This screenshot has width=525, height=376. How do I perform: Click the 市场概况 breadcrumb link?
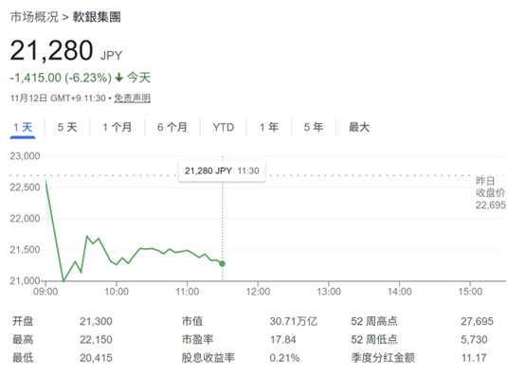(34, 17)
